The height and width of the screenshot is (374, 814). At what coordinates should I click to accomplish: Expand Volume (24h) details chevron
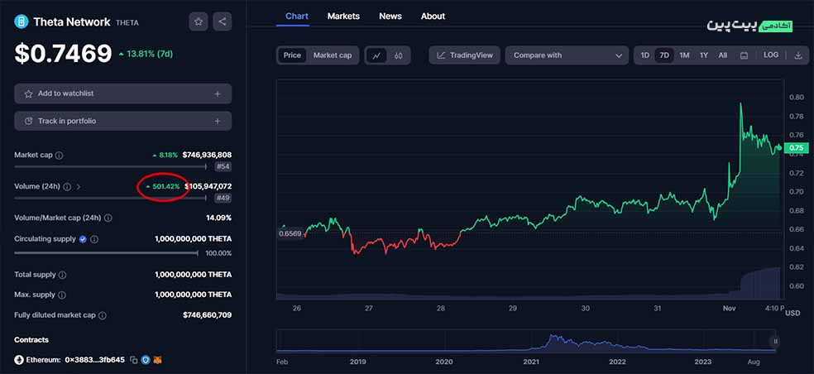pyautogui.click(x=79, y=186)
